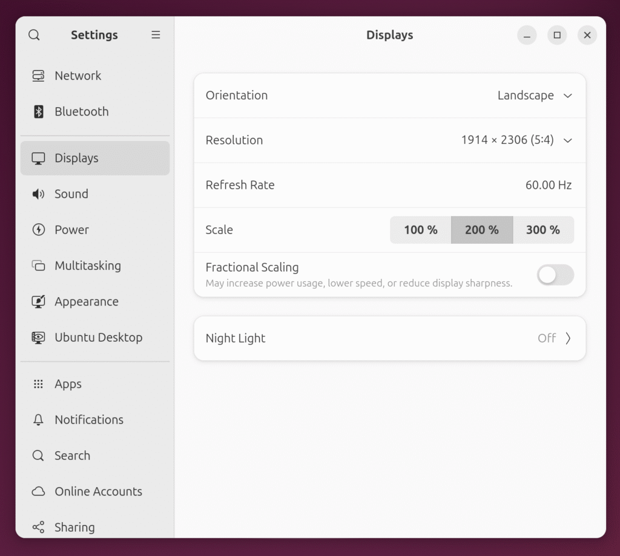Click the Sound speaker icon
620x556 pixels.
[x=38, y=194]
